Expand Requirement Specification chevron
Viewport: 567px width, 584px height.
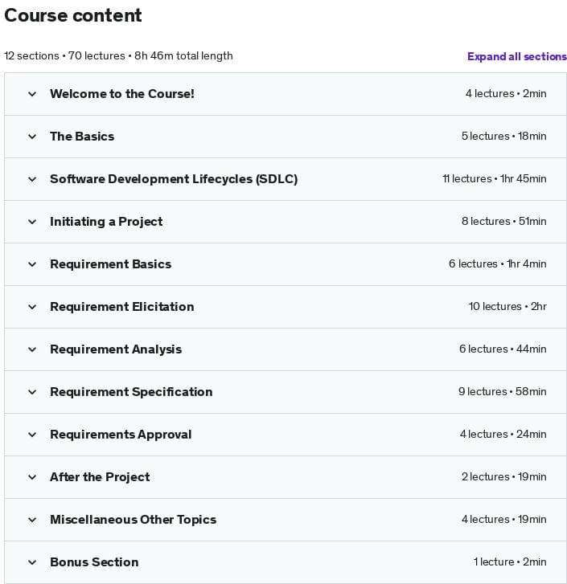32,392
